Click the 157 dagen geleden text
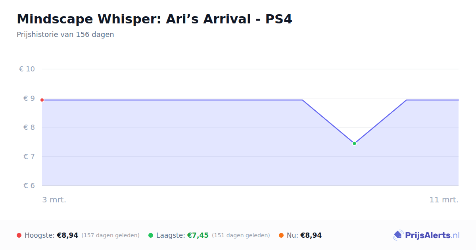Image resolution: width=476 pixels, height=250 pixels. 111,235
